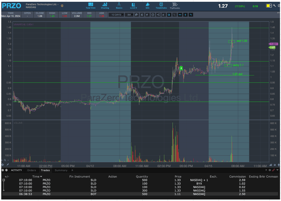This screenshot has width=281, height=201.
Task: Click the chart share icon
Action: coord(158,15)
